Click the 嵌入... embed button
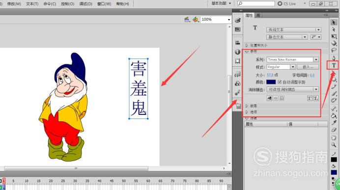 coord(308,67)
